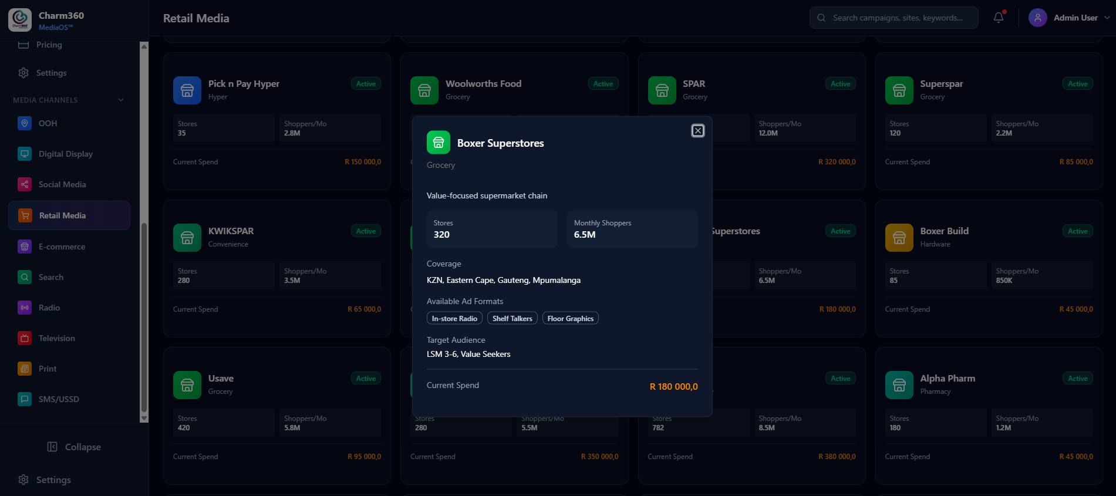Click the sidebar scrollbar down arrow
This screenshot has height=496, width=1116.
tap(144, 419)
